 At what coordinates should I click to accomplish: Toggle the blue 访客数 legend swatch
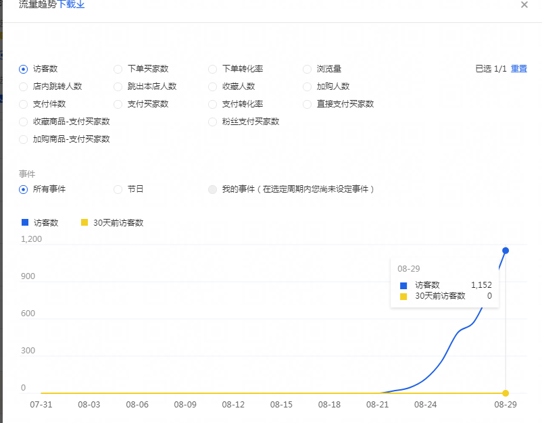click(25, 222)
